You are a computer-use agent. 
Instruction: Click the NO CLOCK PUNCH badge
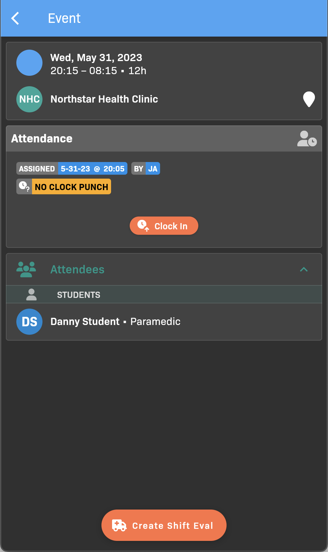coord(72,187)
